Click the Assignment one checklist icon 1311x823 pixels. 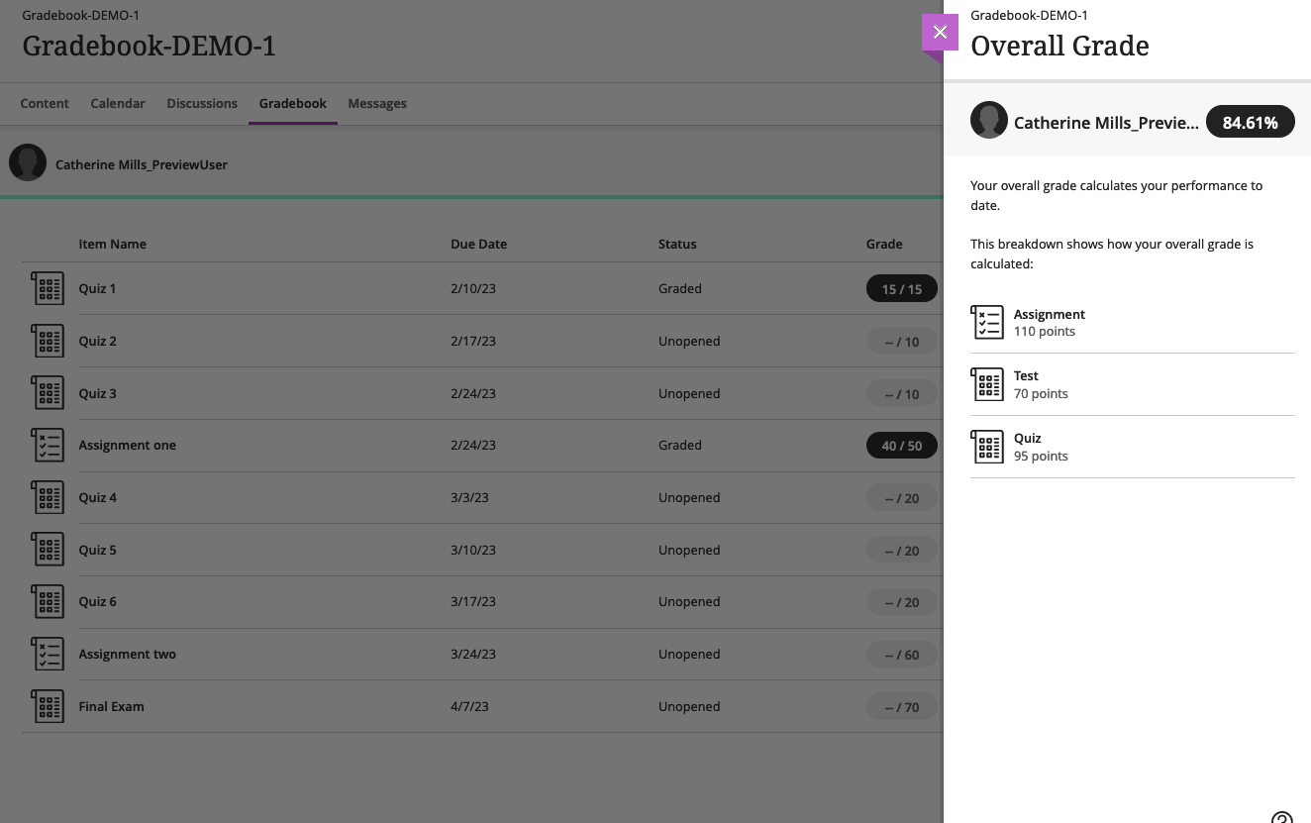(48, 446)
